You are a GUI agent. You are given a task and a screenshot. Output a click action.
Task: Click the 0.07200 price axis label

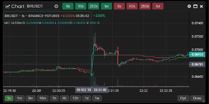pos(197,36)
